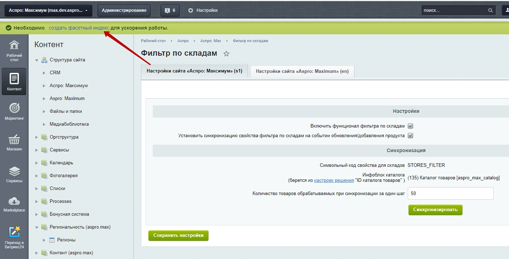This screenshot has width=509, height=259.
Task: Select Медиабиблиотека in the content tree
Action: (x=69, y=124)
